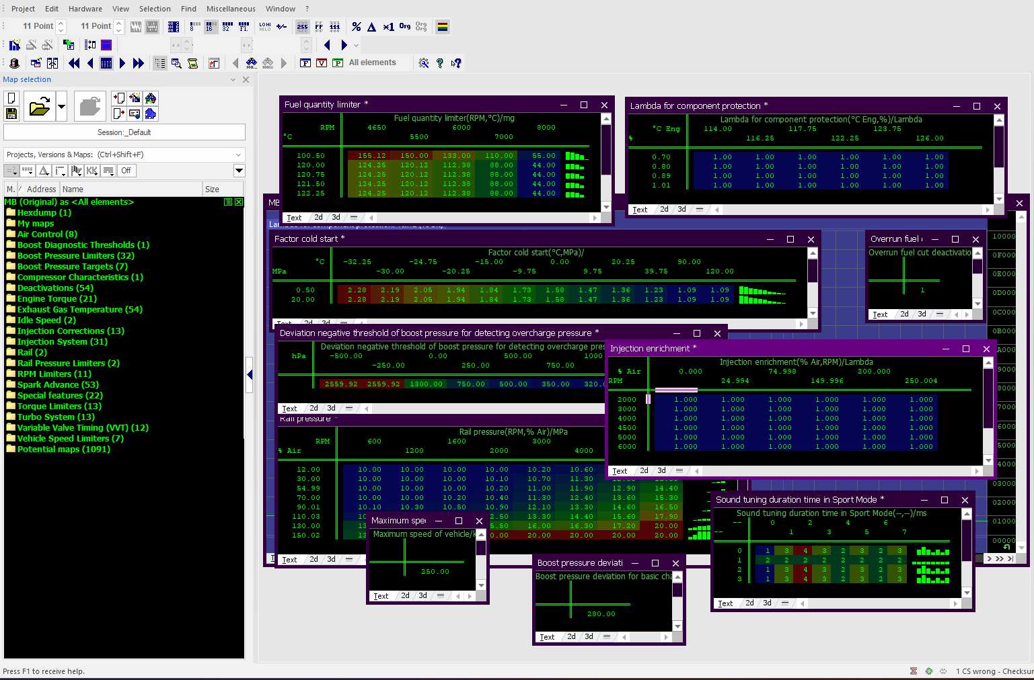Screen dimensions: 1034x680
Task: Open the Exhaust Gas Temperature (54) folder
Action: pyautogui.click(x=79, y=310)
